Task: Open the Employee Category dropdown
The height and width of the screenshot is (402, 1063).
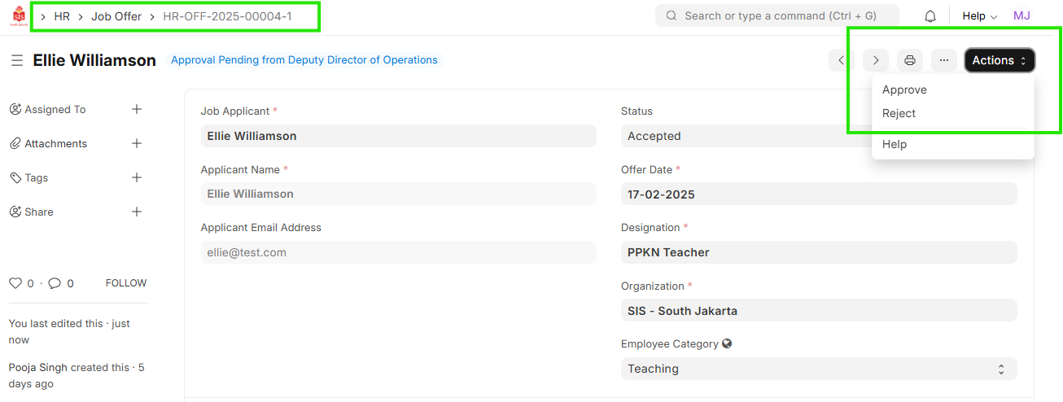Action: (x=819, y=369)
